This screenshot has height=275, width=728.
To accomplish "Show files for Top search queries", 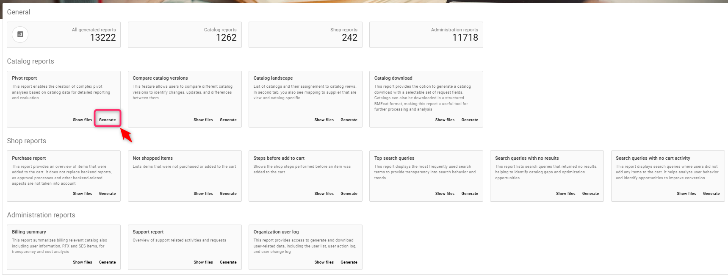I will pos(445,194).
